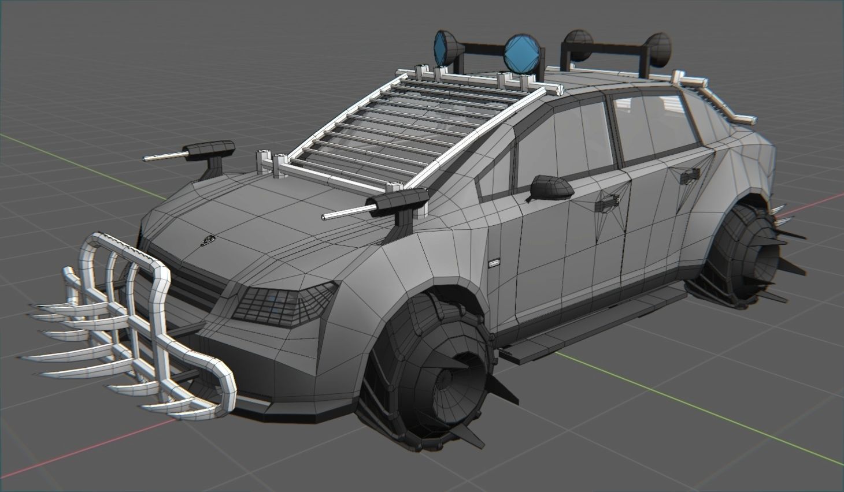
Task: Select the rear door handle
Action: tap(689, 175)
